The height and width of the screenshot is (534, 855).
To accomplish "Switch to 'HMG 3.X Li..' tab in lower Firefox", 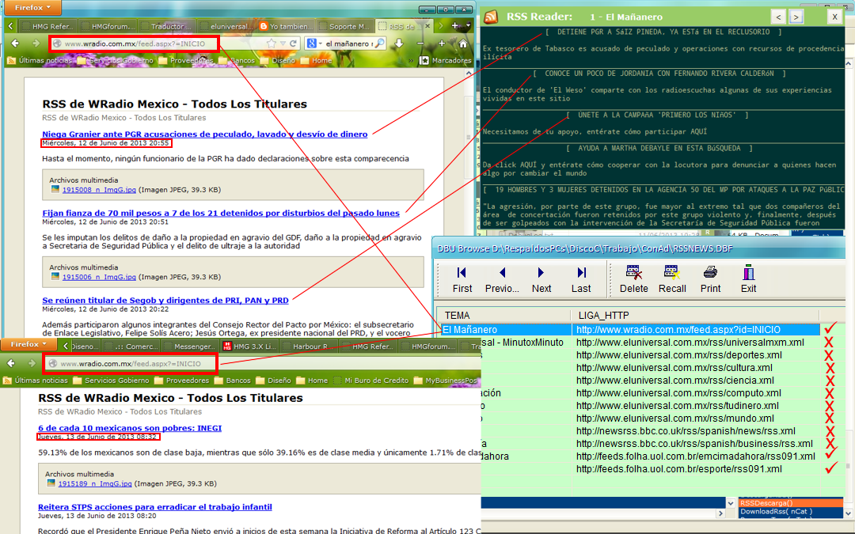I will pyautogui.click(x=249, y=346).
